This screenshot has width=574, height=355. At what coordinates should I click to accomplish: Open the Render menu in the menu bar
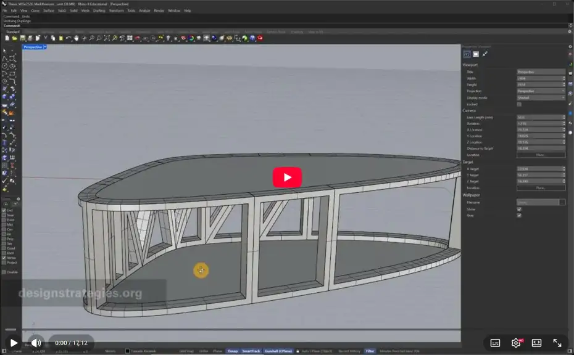158,10
